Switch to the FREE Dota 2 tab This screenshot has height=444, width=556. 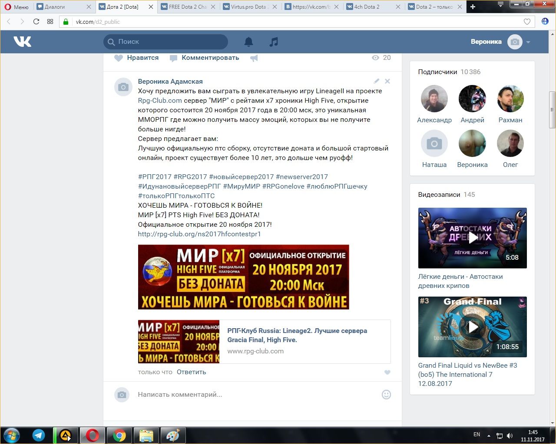(188, 7)
